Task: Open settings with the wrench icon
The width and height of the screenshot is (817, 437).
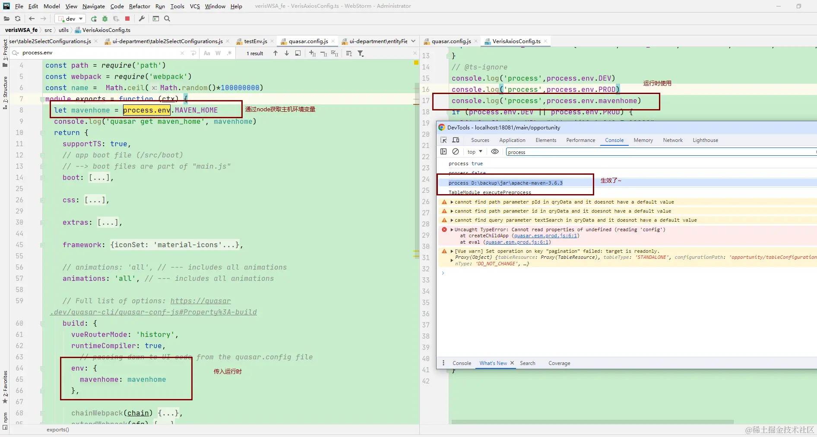Action: coord(142,19)
